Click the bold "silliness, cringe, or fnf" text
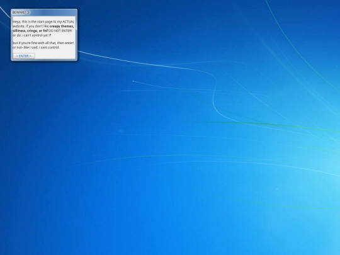The width and height of the screenshot is (340, 255). click(x=30, y=31)
